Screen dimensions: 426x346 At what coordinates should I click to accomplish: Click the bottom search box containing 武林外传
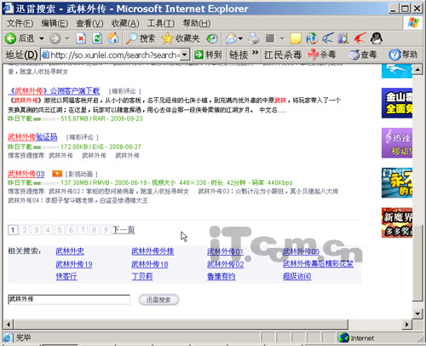tap(69, 299)
